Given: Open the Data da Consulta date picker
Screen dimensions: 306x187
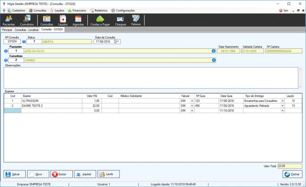Looking at the screenshot, I should [x=117, y=42].
